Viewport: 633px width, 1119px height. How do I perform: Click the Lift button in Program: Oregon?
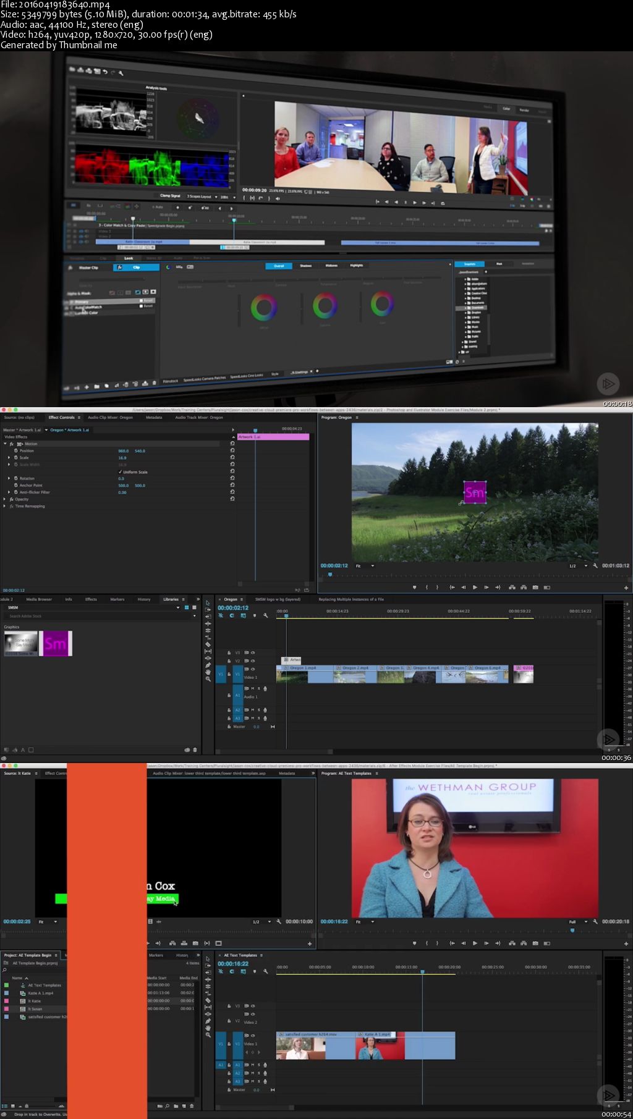click(512, 588)
